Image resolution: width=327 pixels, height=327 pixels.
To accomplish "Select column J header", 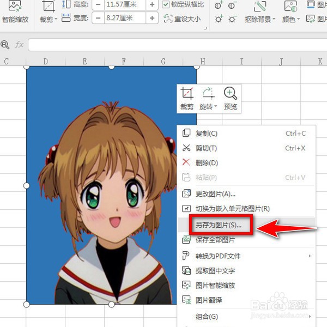I will 281,62.
